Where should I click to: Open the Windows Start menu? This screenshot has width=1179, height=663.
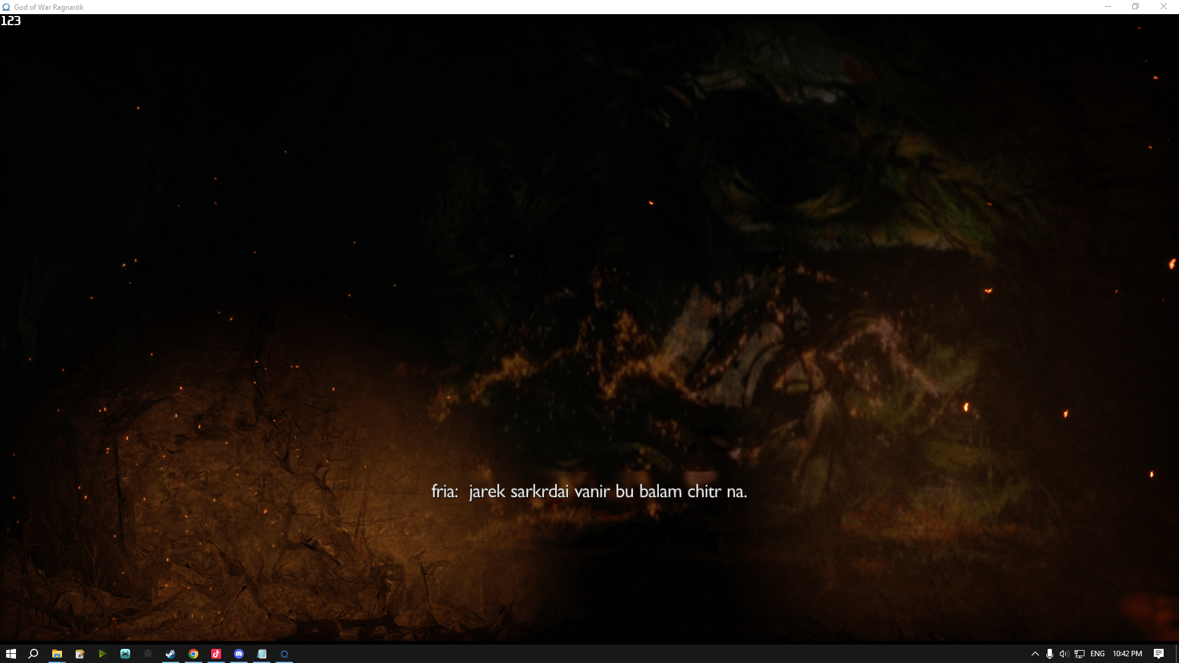11,654
